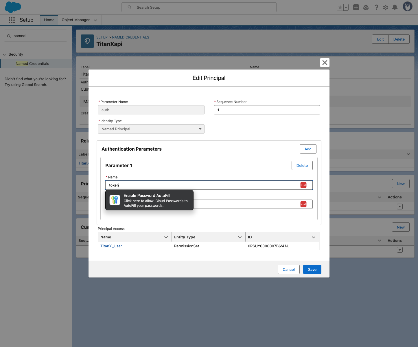Screen dimensions: 418x347
Task: Click the password manager icon in Name field
Action: (x=303, y=185)
